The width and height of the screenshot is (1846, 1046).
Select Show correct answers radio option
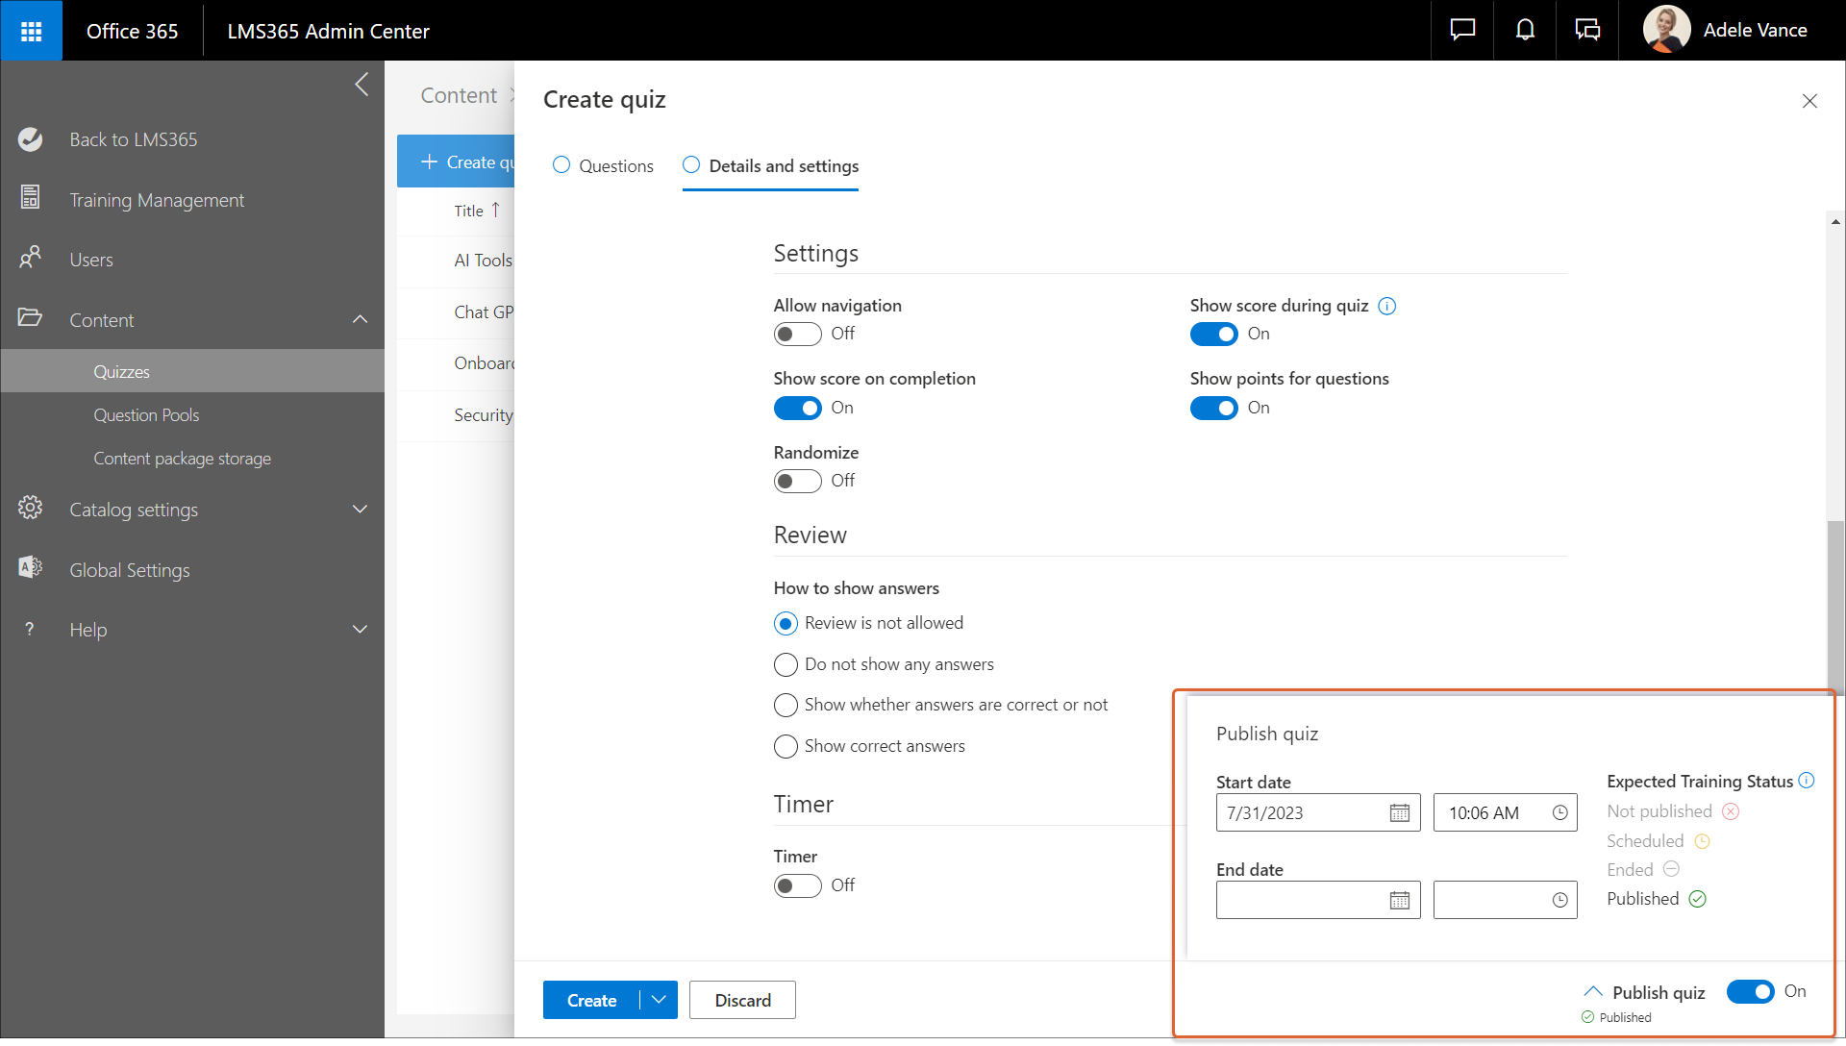coord(786,746)
